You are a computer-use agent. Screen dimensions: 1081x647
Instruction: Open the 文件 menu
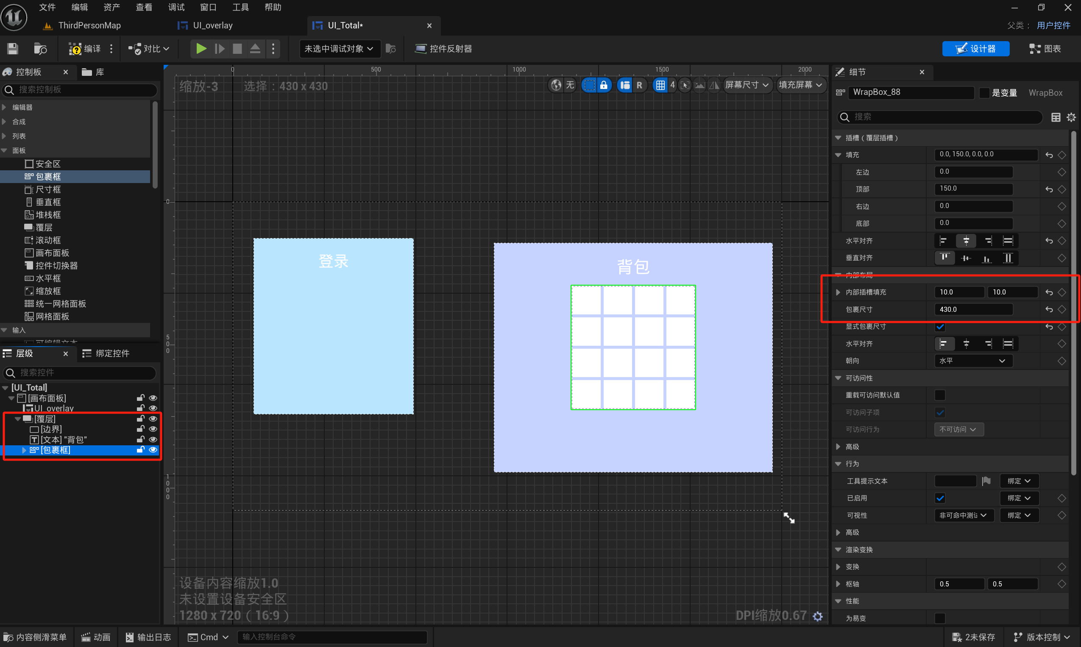pyautogui.click(x=47, y=7)
